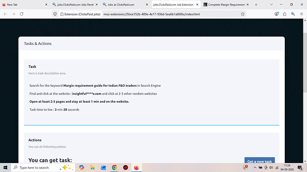Close the New Tab tab
Screen dimensions: 307x172
pyautogui.click(x=46, y=4)
